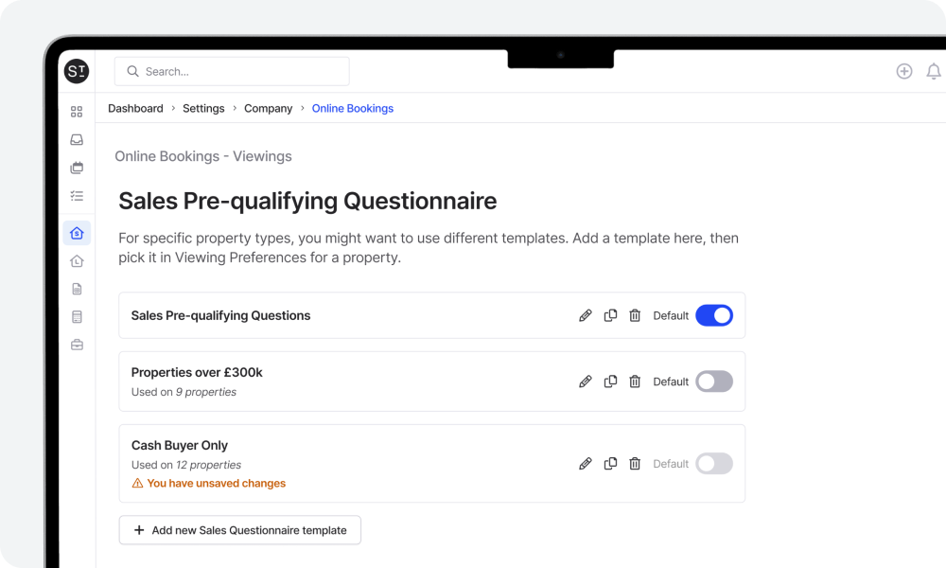Screen dimensions: 946x568
Task: Click the highlighted sales home icon in sidebar
Action: 77,232
